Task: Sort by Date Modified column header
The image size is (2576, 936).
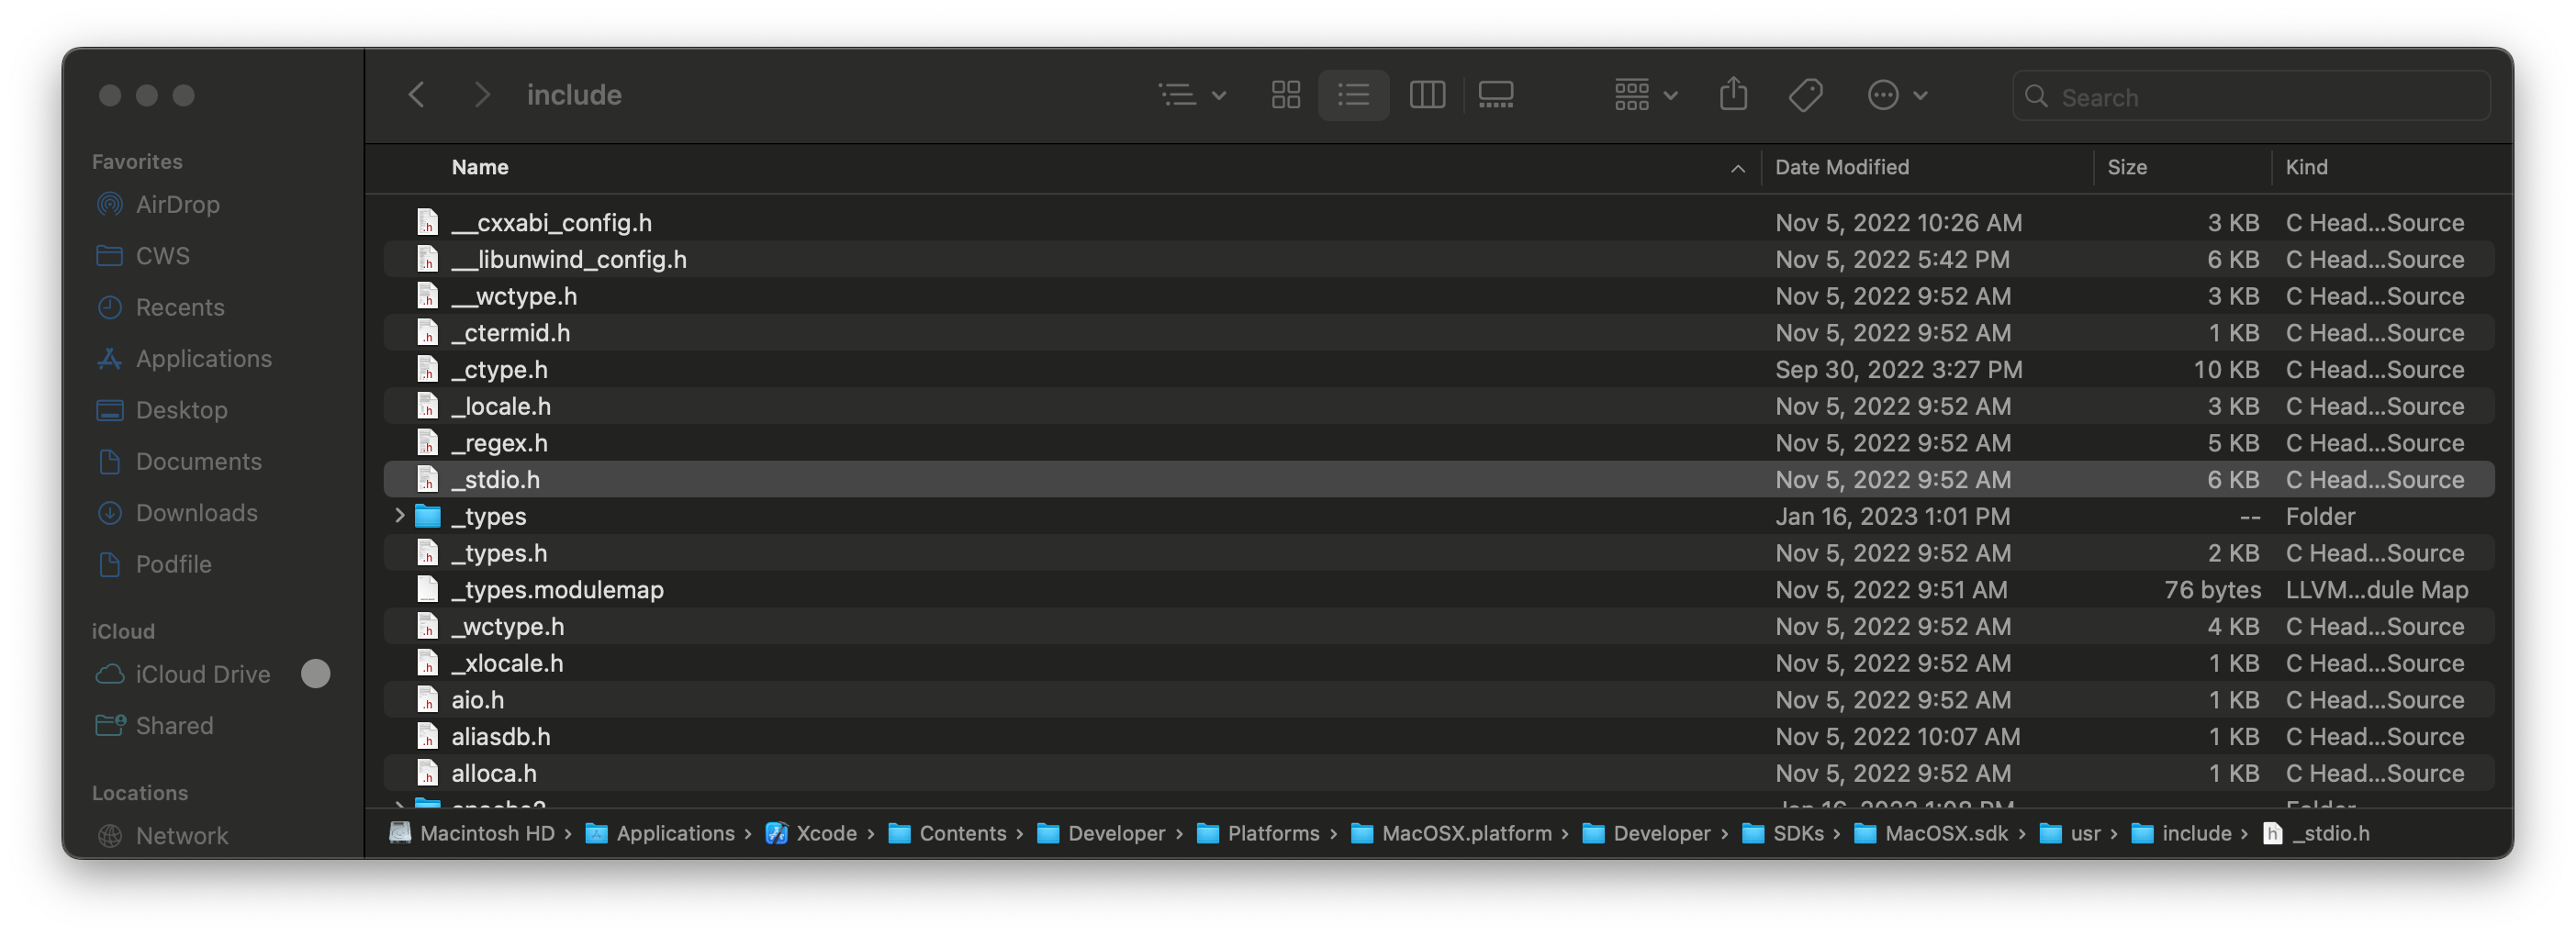Action: pos(1841,167)
